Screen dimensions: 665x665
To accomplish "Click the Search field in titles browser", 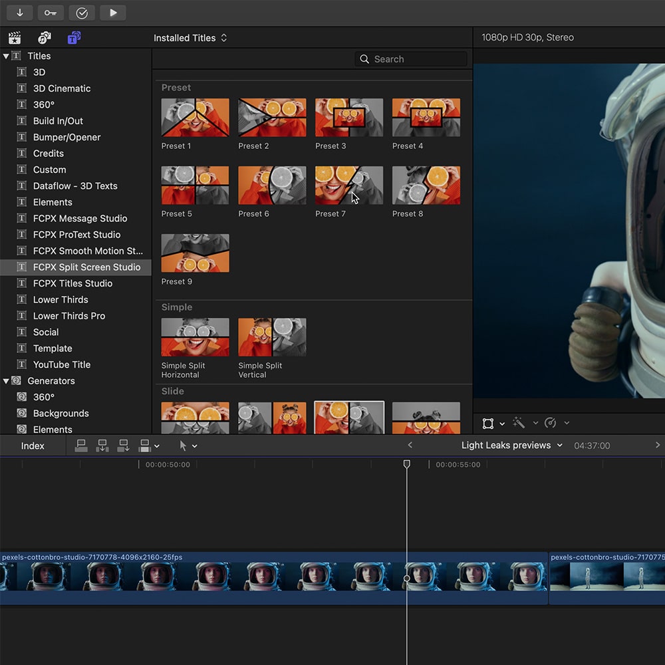I will [x=411, y=59].
